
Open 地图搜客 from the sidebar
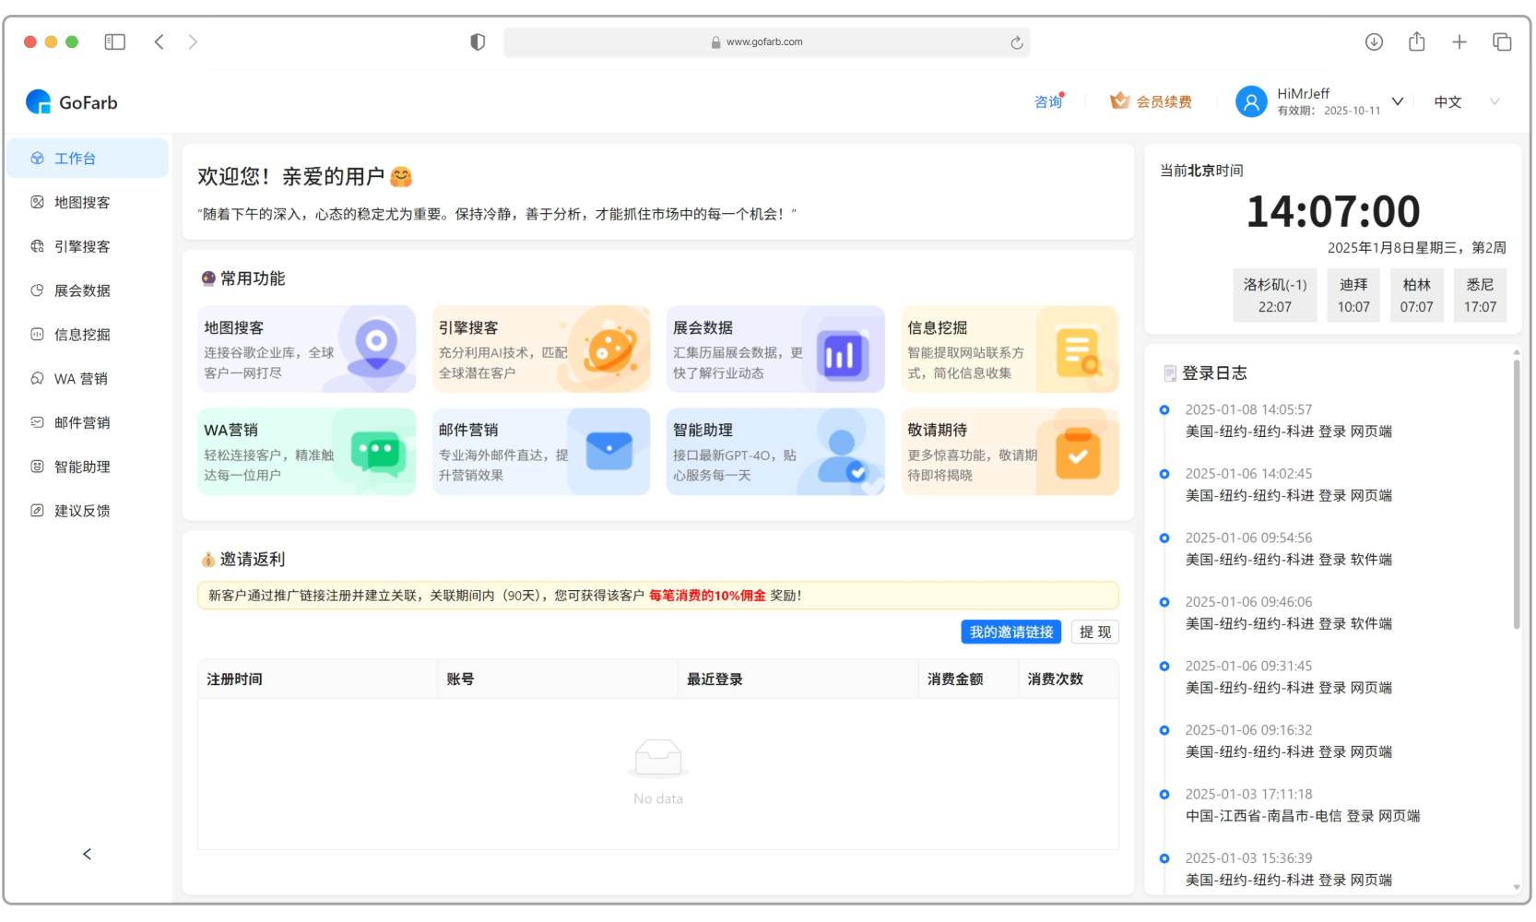[81, 202]
